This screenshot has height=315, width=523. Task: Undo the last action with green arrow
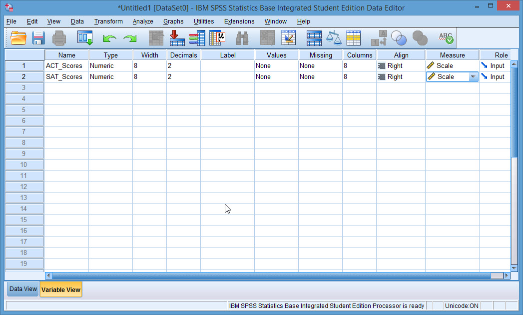(x=109, y=38)
